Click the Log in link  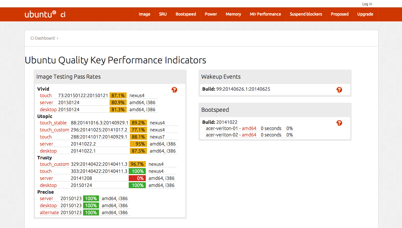click(x=367, y=4)
